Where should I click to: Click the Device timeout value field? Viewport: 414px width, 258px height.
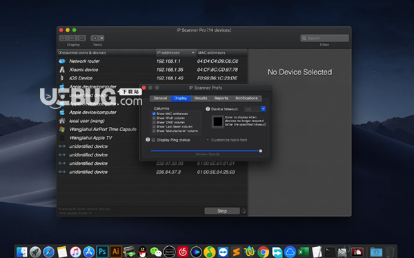pos(252,109)
